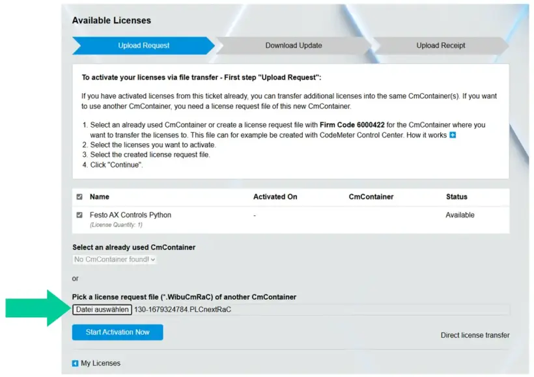
Task: Click the blue Upload Request banner
Action: [143, 46]
